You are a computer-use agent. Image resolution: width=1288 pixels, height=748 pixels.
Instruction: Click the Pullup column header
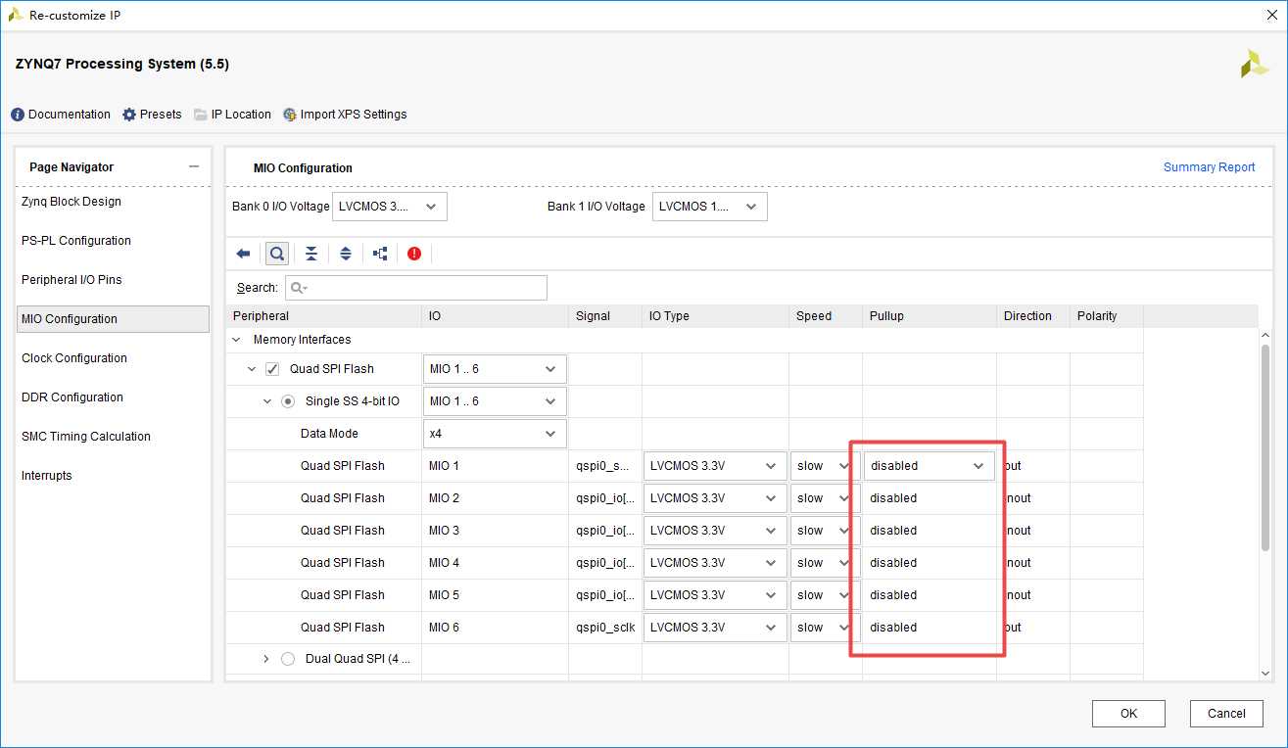pos(929,316)
